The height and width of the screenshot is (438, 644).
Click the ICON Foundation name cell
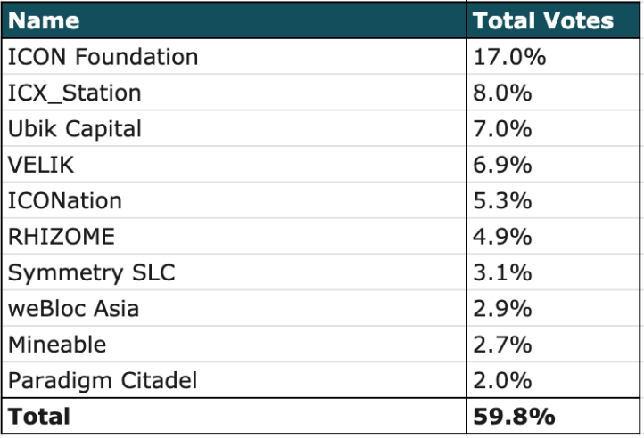(234, 57)
